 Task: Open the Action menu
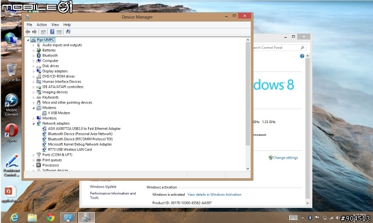coord(41,24)
